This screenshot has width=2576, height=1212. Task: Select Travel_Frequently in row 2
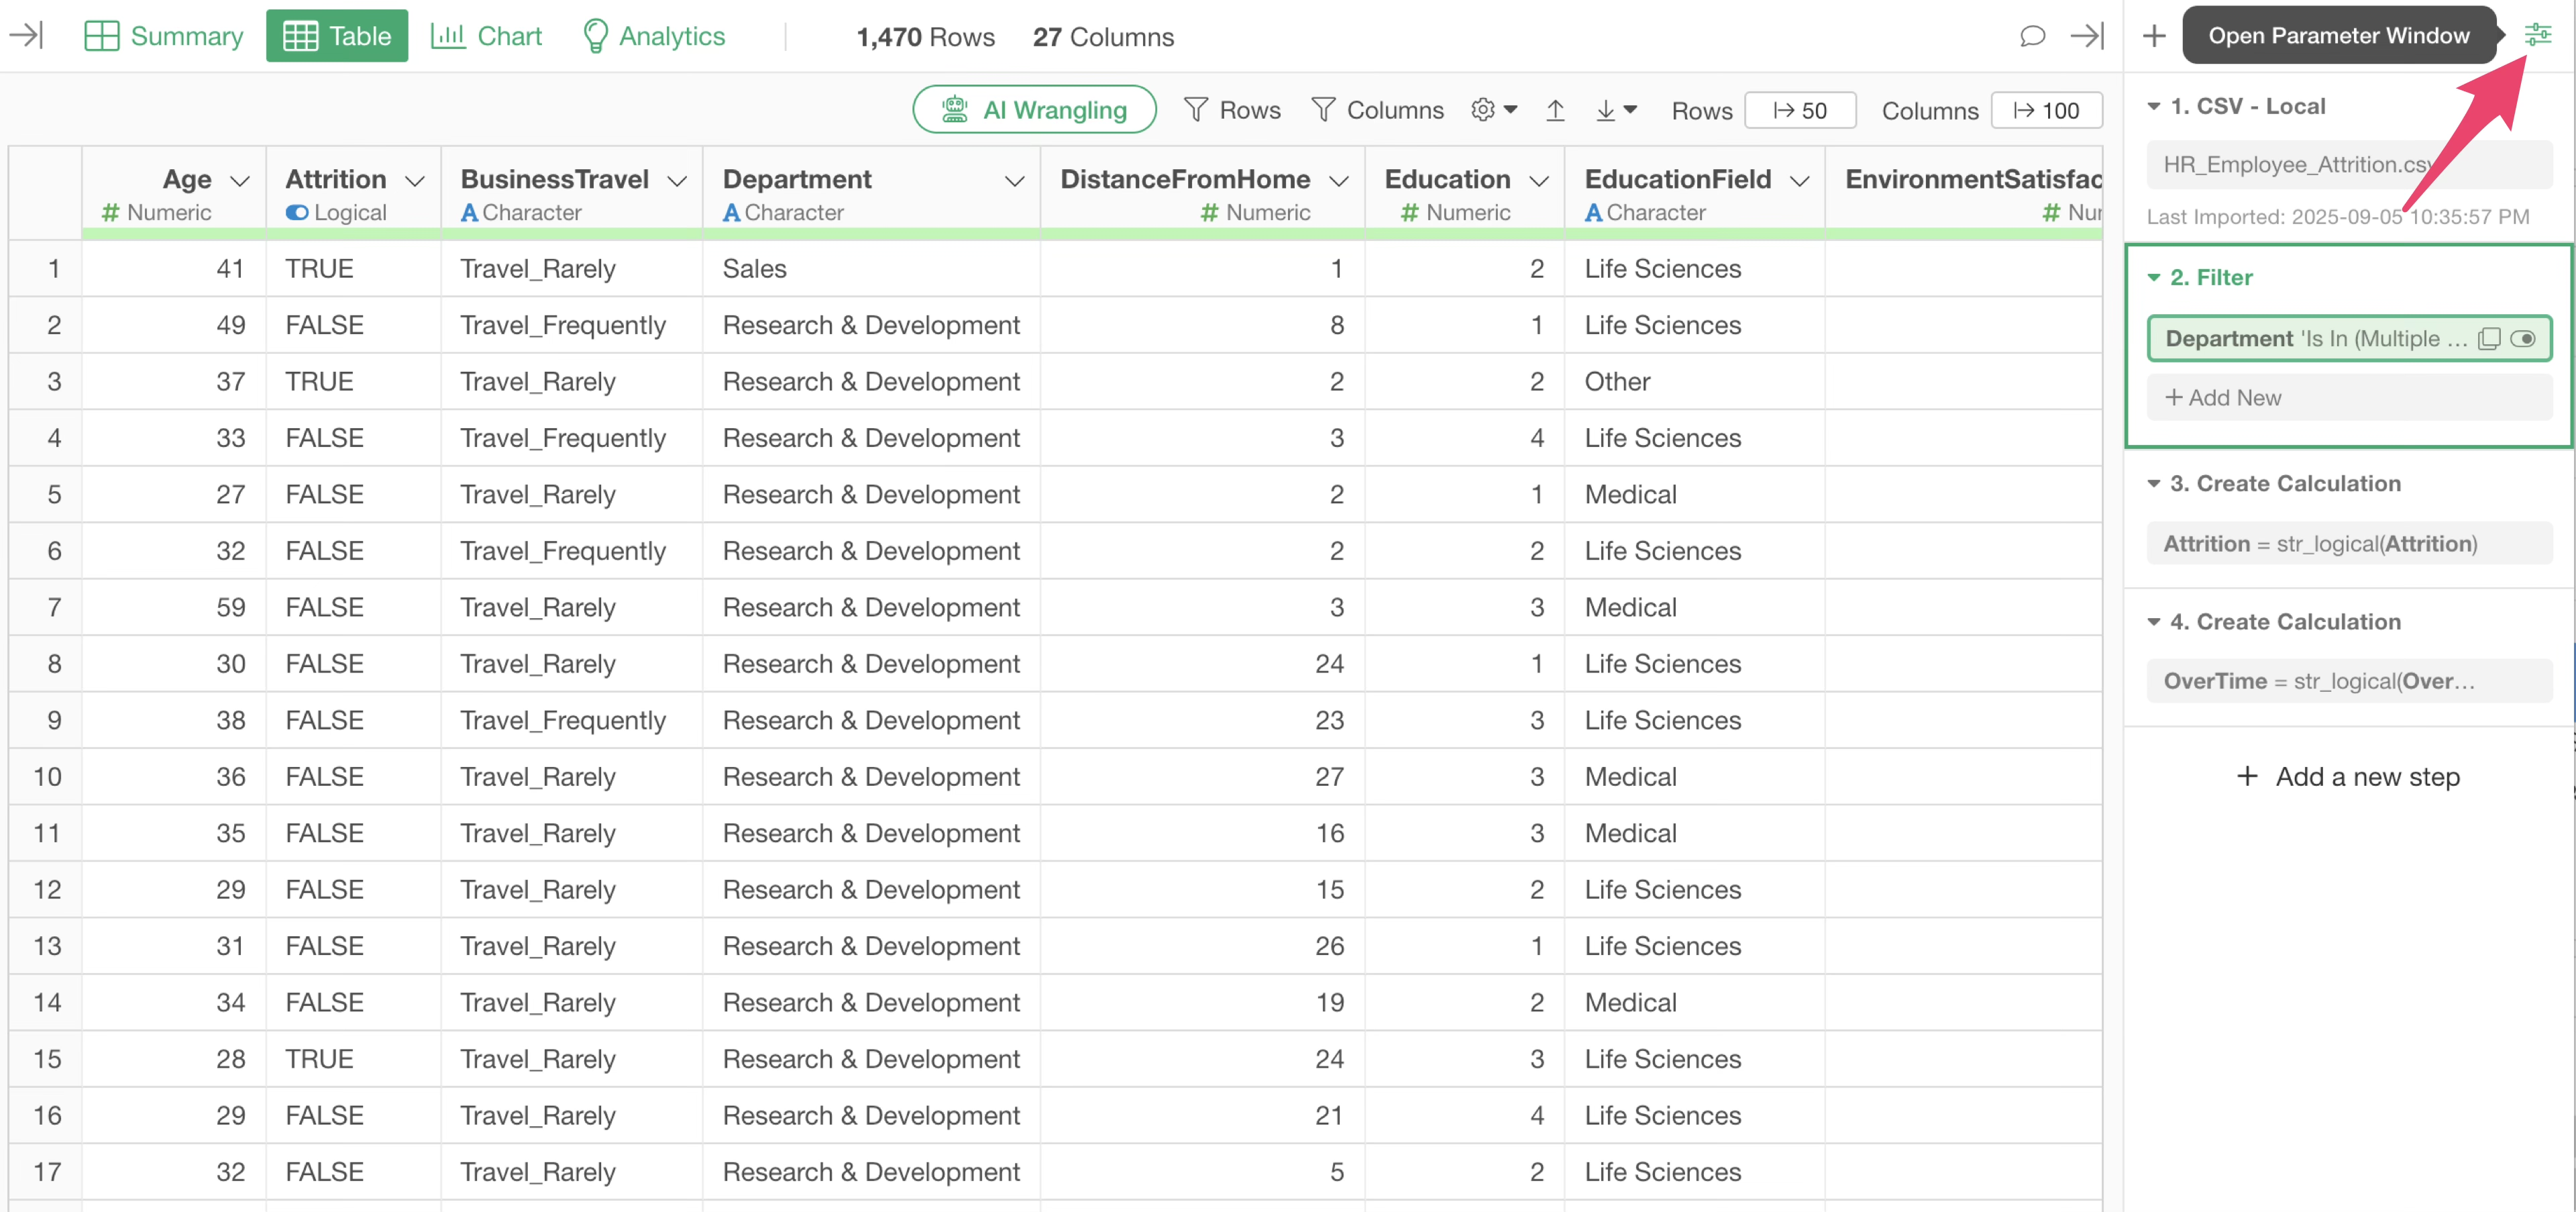coord(572,325)
